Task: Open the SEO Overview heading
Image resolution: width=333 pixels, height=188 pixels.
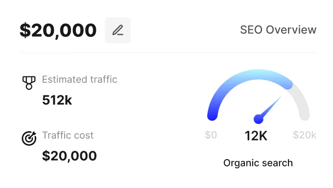Action: (x=278, y=30)
